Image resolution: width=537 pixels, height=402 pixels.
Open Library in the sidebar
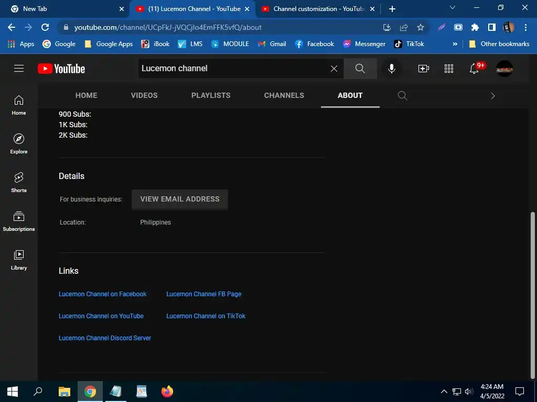click(19, 260)
